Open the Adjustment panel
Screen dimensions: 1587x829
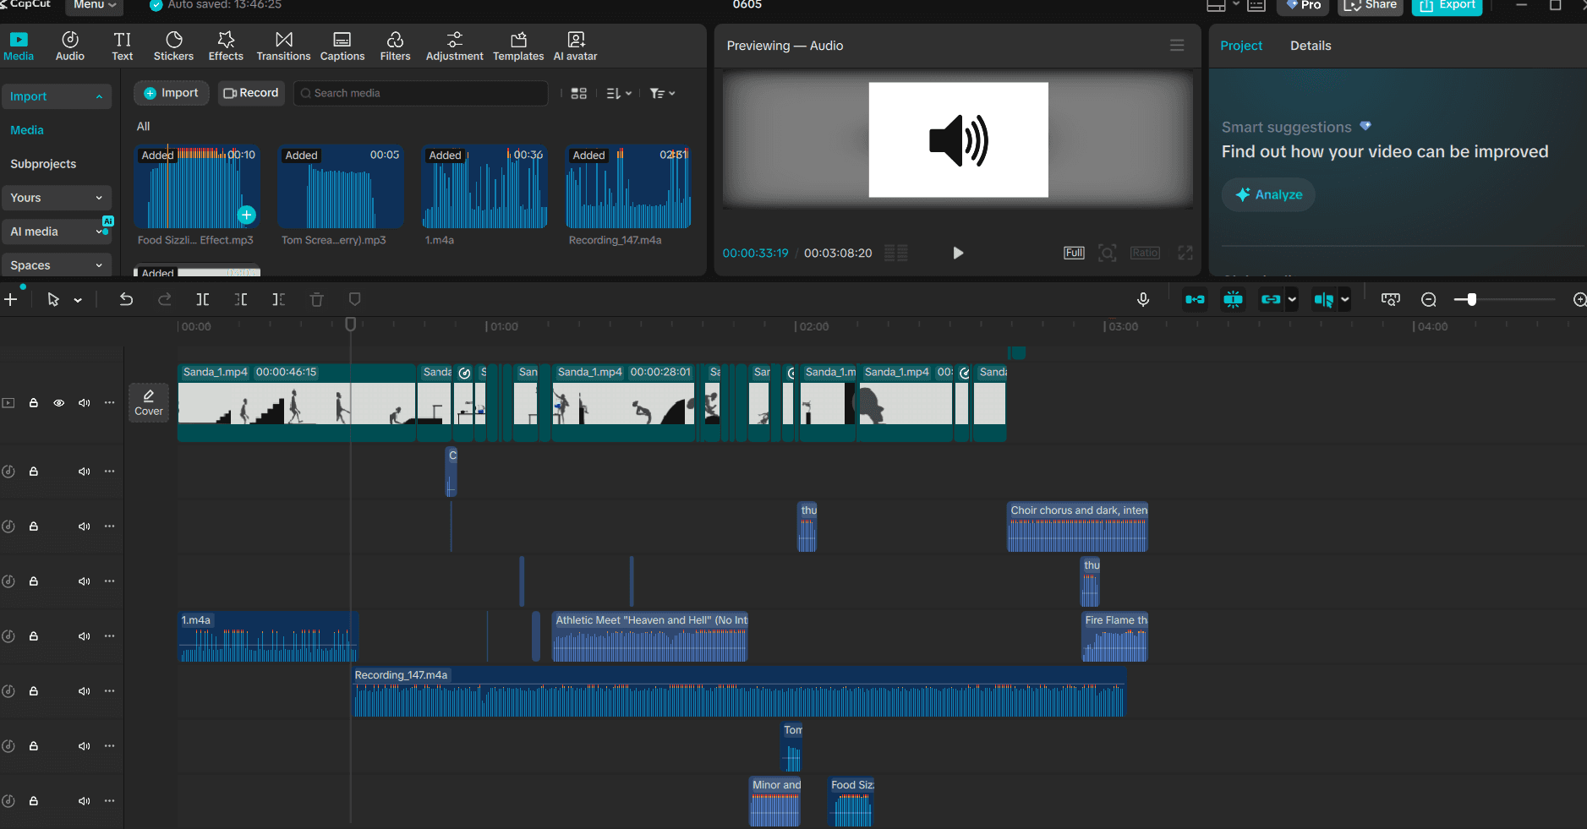point(455,46)
